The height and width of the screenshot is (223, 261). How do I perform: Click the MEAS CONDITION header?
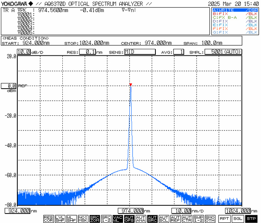[25, 38]
